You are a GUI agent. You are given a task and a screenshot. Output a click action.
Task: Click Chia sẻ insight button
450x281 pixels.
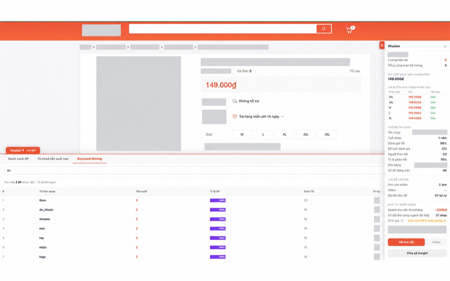coord(417,253)
